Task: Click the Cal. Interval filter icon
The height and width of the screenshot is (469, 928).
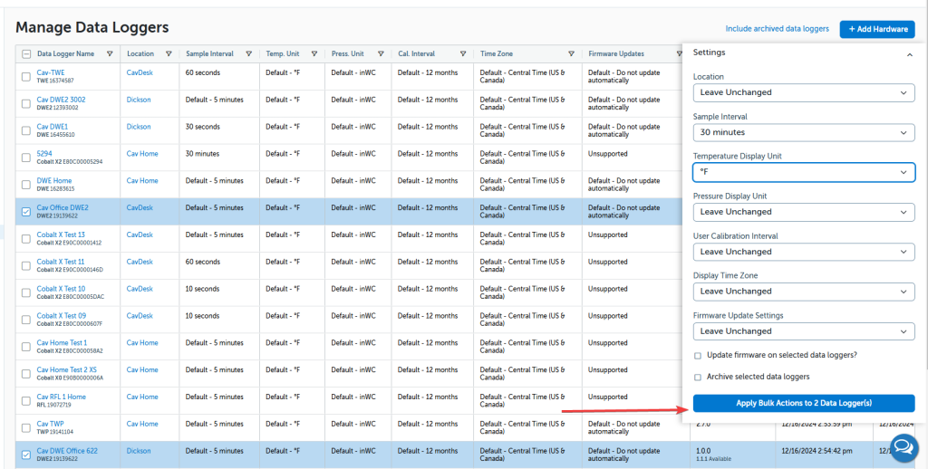Action: pos(463,54)
